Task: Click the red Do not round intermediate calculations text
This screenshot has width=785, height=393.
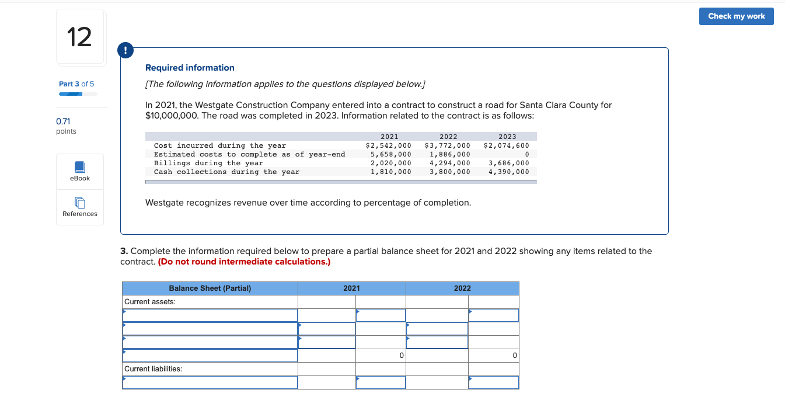Action: coord(244,262)
